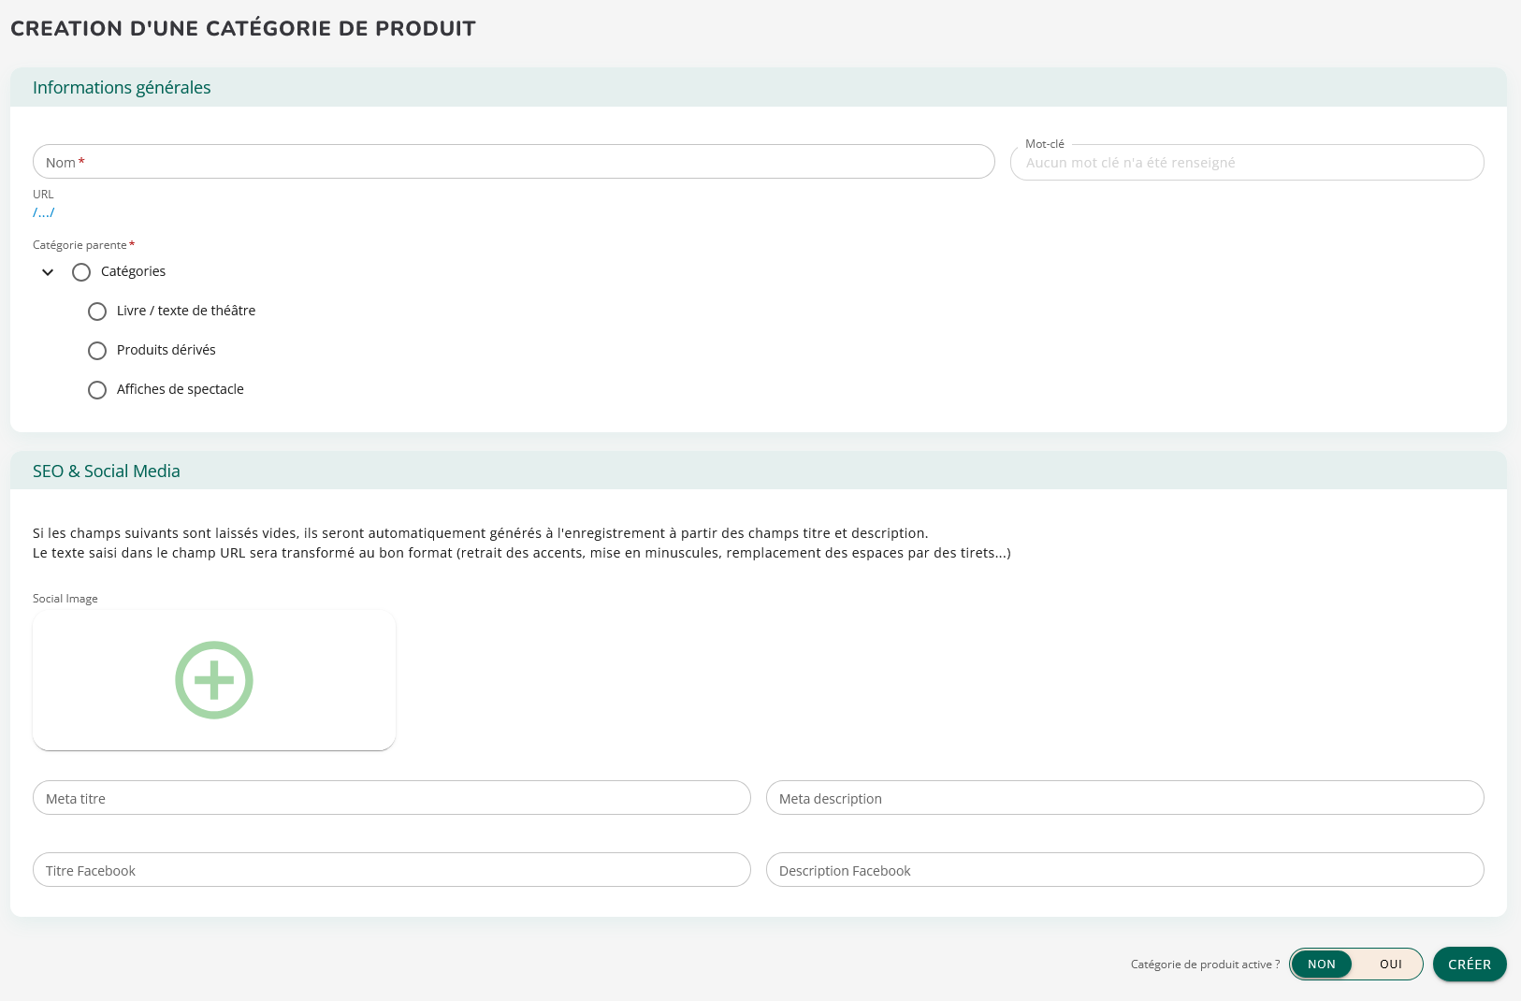Click the Titre Facebook field

391,870
